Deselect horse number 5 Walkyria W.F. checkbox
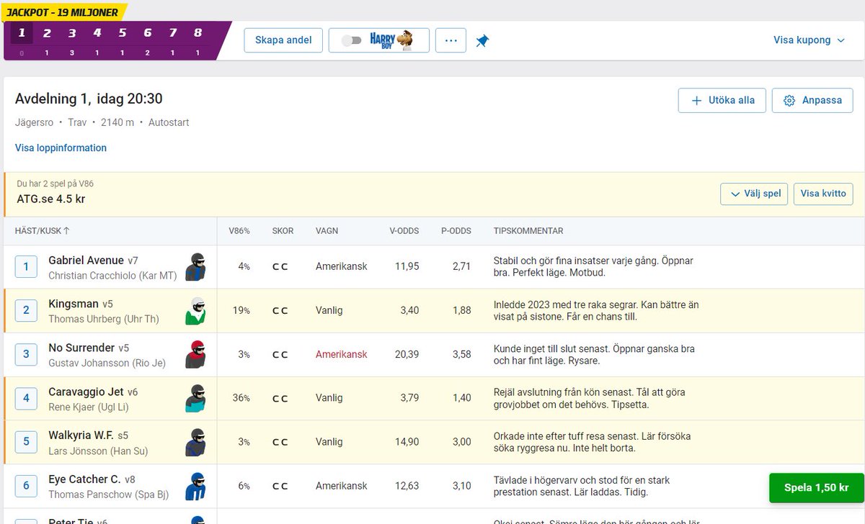 click(26, 442)
